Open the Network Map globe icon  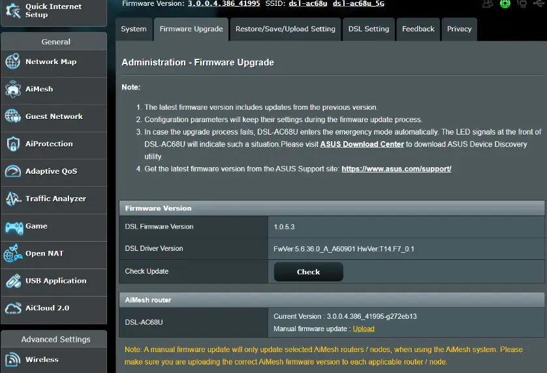[x=13, y=61]
